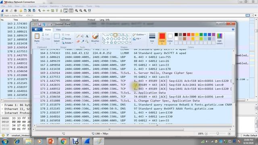Select the Fill with color bucket tool

click(x=82, y=36)
